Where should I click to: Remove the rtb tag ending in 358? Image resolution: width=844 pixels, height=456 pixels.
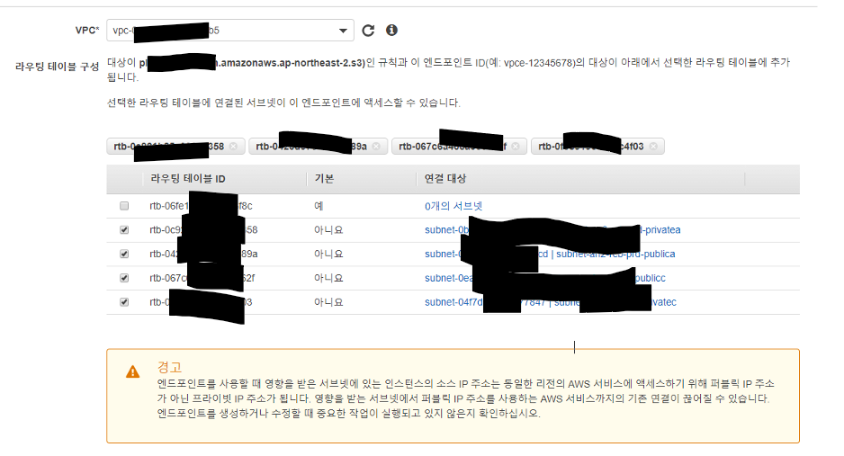[233, 147]
